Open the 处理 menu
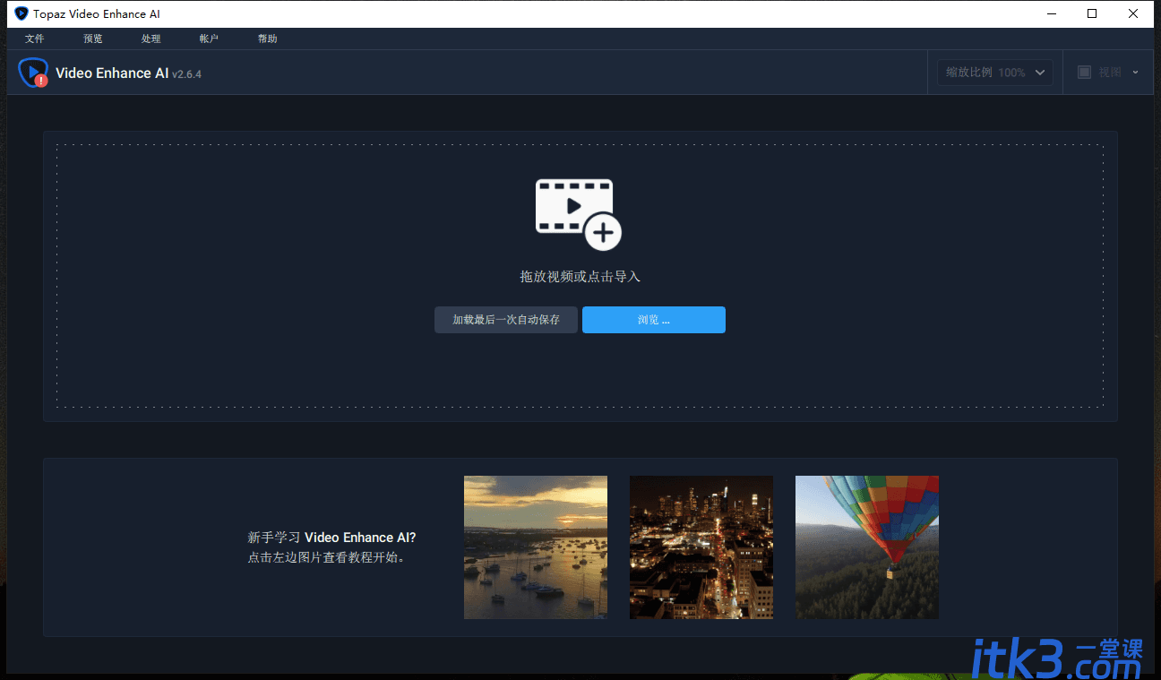Viewport: 1161px width, 680px height. coord(151,39)
